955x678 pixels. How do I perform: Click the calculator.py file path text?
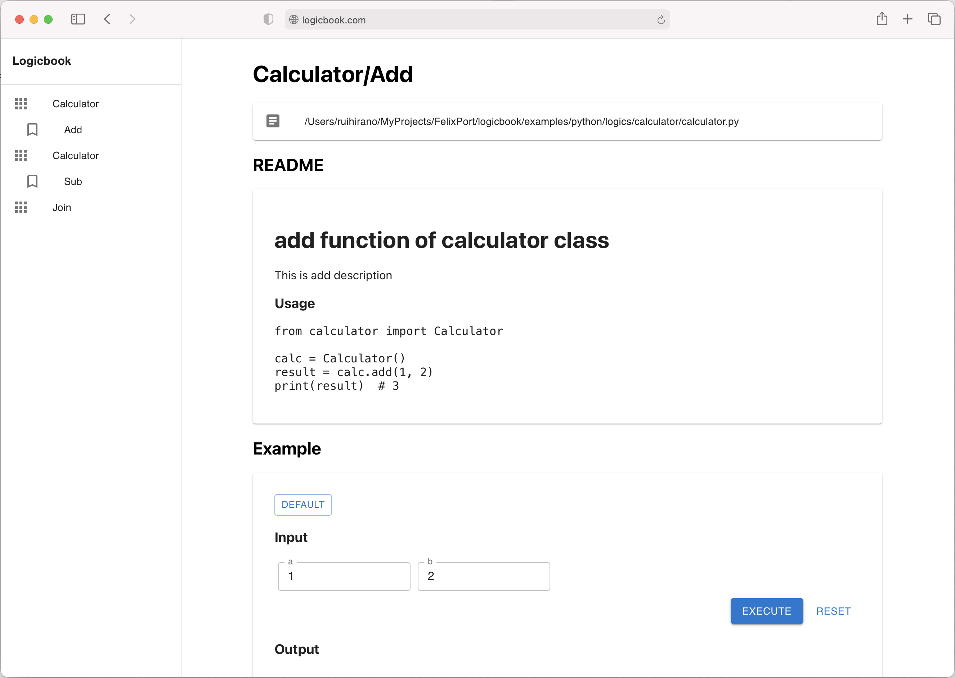point(521,122)
